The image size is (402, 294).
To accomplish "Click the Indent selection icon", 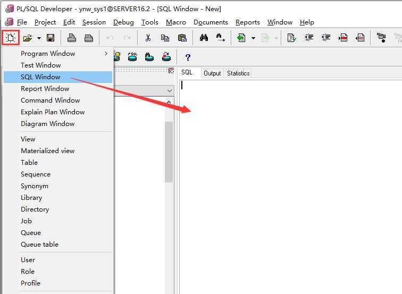I will click(x=309, y=38).
